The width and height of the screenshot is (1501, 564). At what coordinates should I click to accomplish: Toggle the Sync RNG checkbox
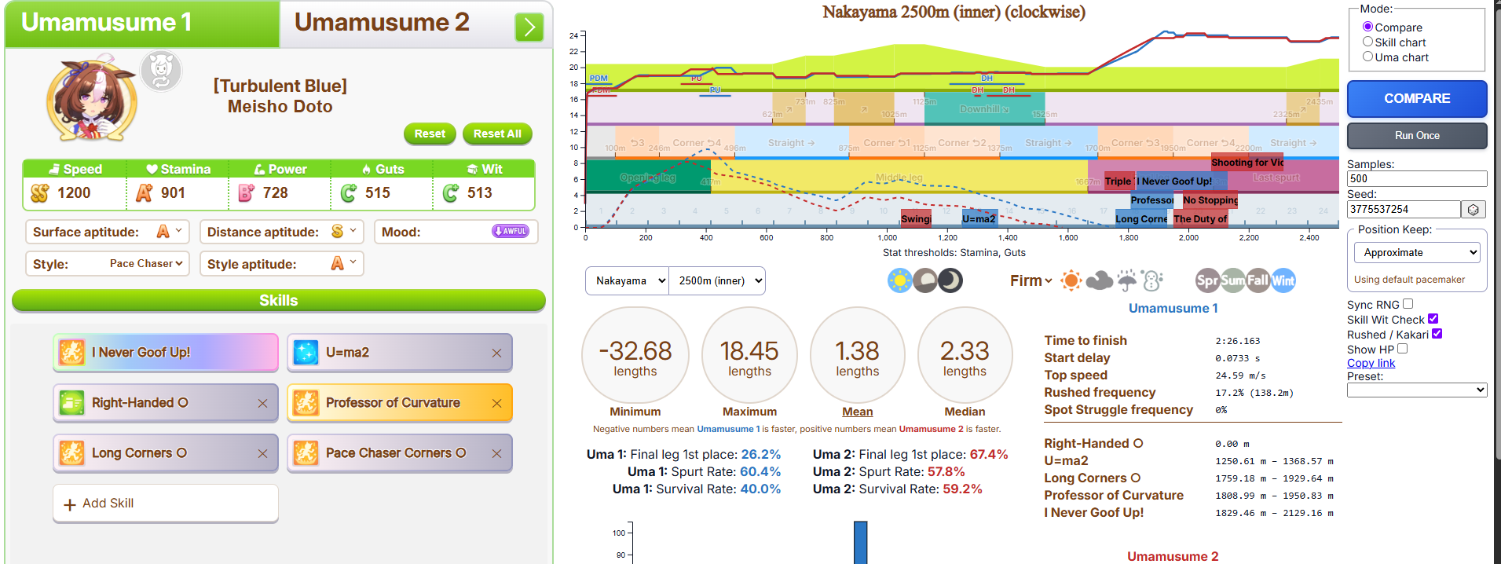[x=1408, y=304]
